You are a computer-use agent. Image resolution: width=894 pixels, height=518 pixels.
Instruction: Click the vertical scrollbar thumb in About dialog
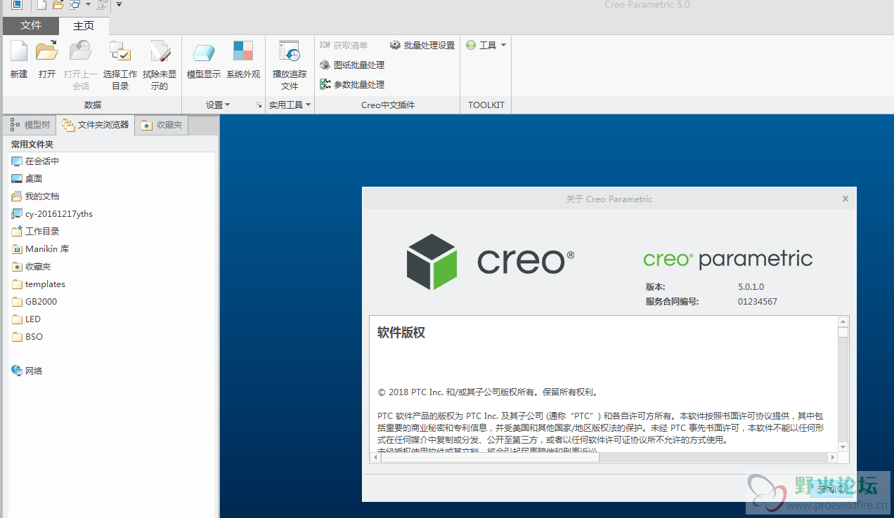(843, 333)
